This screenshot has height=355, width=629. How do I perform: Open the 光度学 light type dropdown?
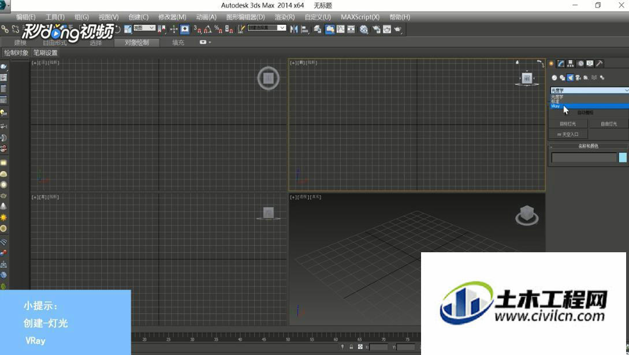[x=589, y=91]
